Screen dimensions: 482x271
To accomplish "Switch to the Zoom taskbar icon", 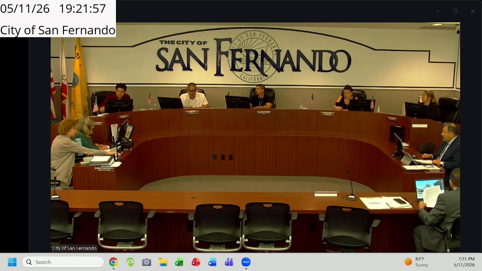I will [x=246, y=262].
